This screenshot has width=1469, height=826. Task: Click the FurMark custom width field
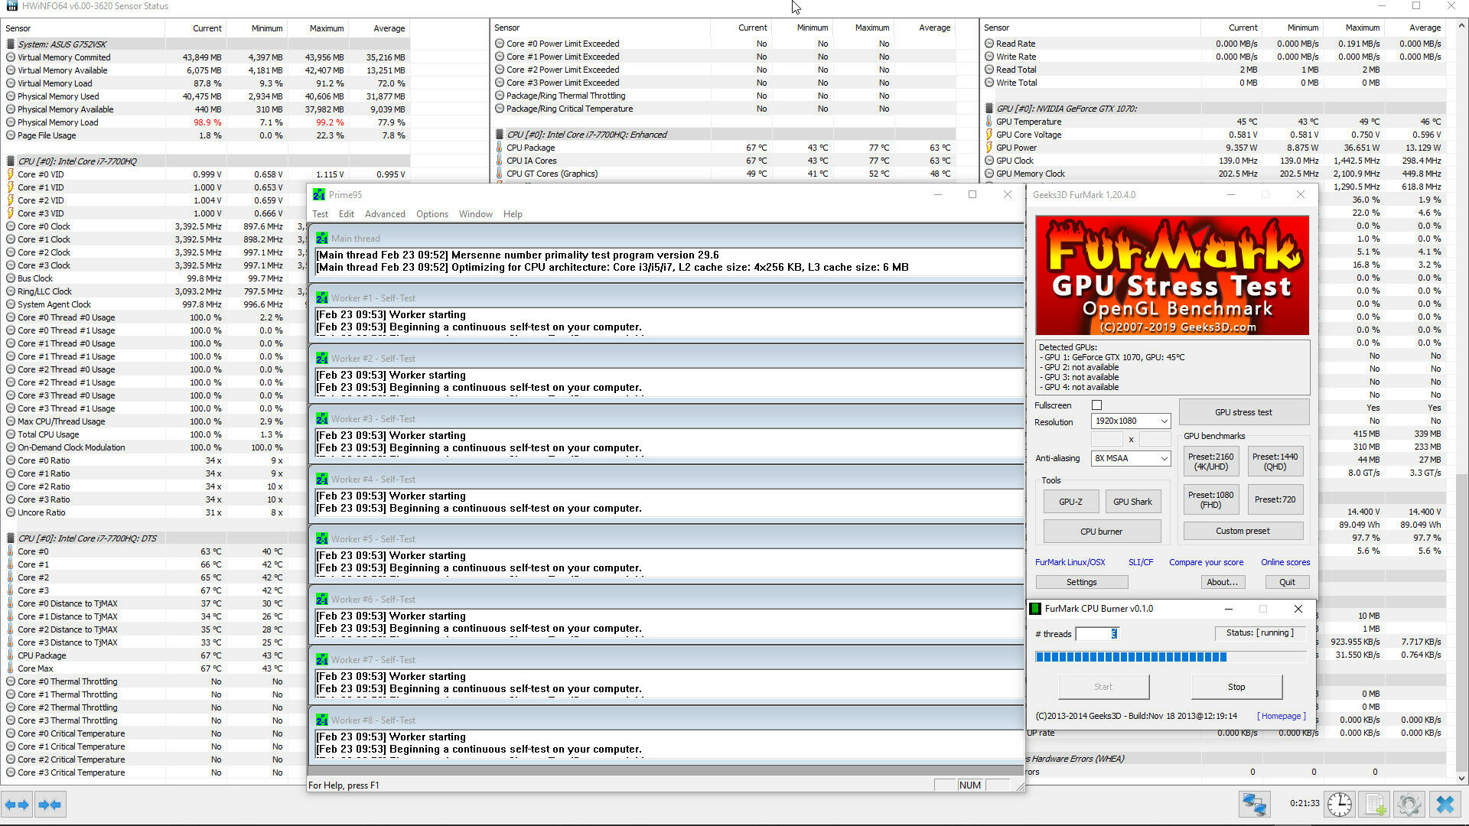[x=1106, y=440]
